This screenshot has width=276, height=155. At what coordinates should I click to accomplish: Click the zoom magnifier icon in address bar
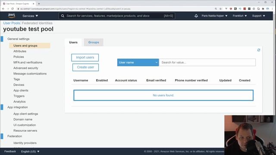(x=216, y=9)
